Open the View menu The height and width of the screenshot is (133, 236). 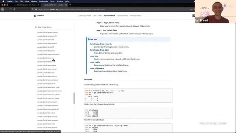27,1
